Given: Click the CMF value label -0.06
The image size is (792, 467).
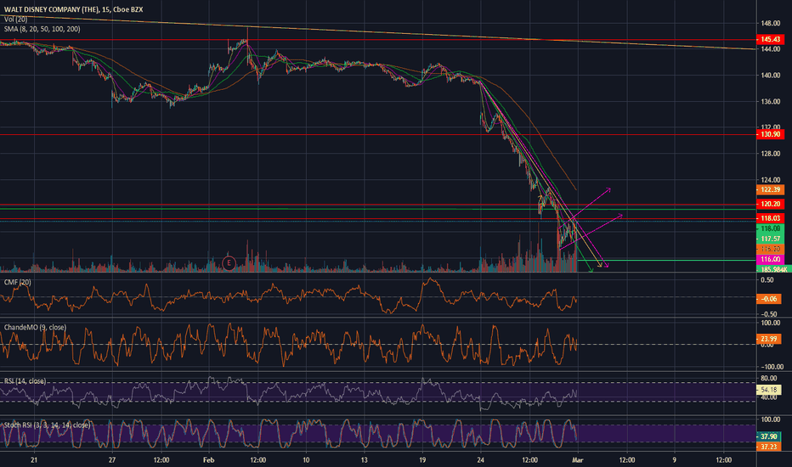Looking at the screenshot, I should click(769, 299).
